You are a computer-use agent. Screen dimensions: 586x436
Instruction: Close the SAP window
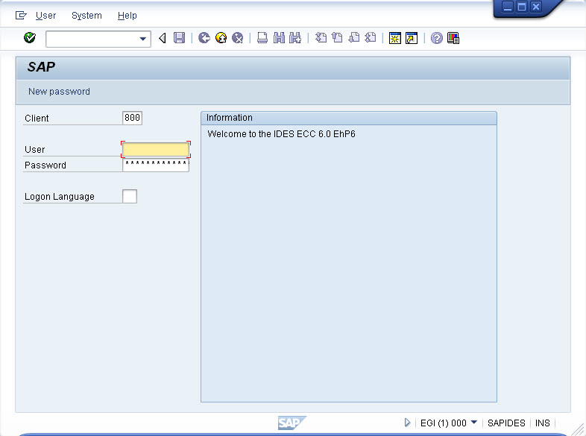[x=536, y=7]
